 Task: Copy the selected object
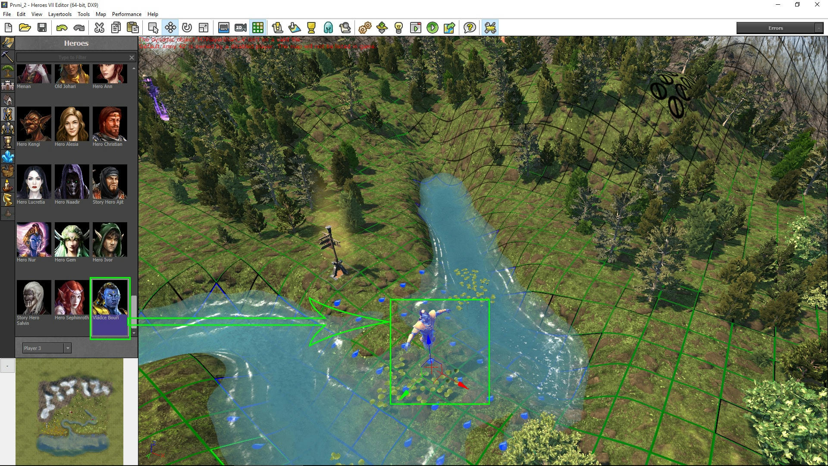[116, 28]
